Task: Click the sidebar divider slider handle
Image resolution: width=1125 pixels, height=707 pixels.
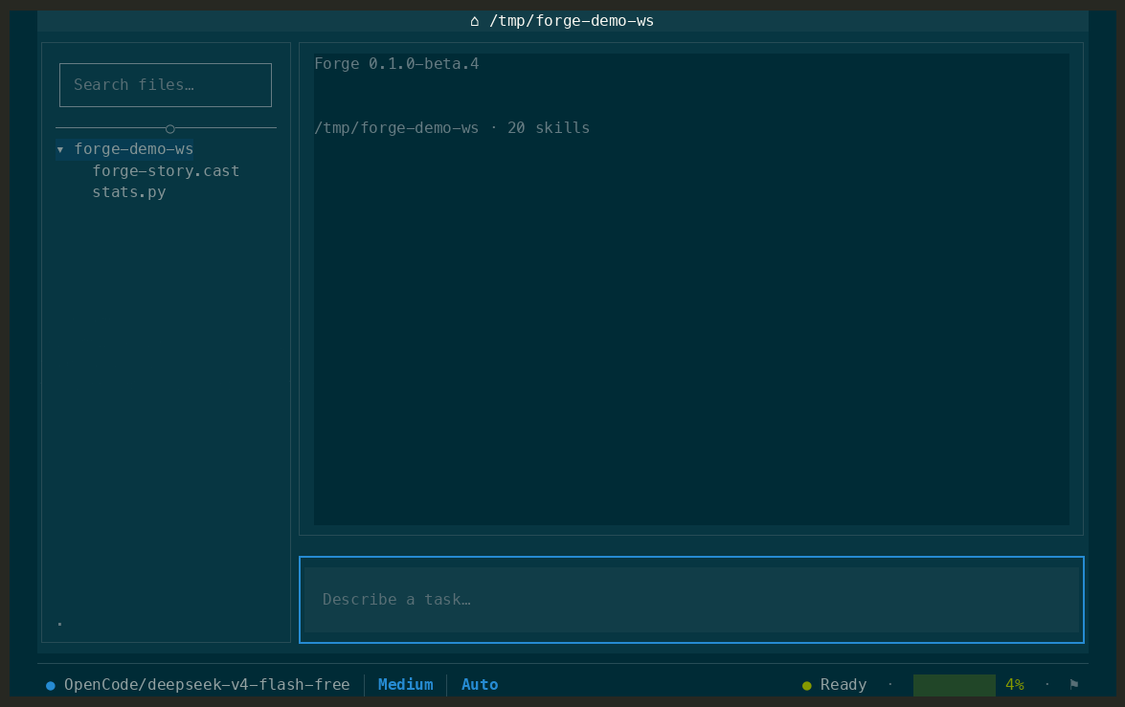Action: click(170, 129)
